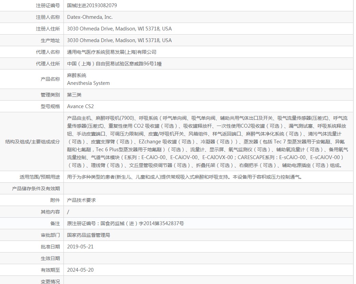
Task: Click the 生产地址 label
Action: click(51, 40)
